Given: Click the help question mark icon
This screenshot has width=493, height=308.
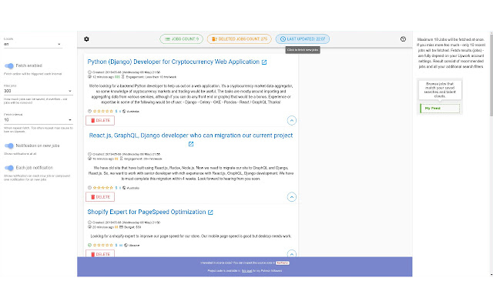Looking at the screenshot, I should pyautogui.click(x=403, y=39).
